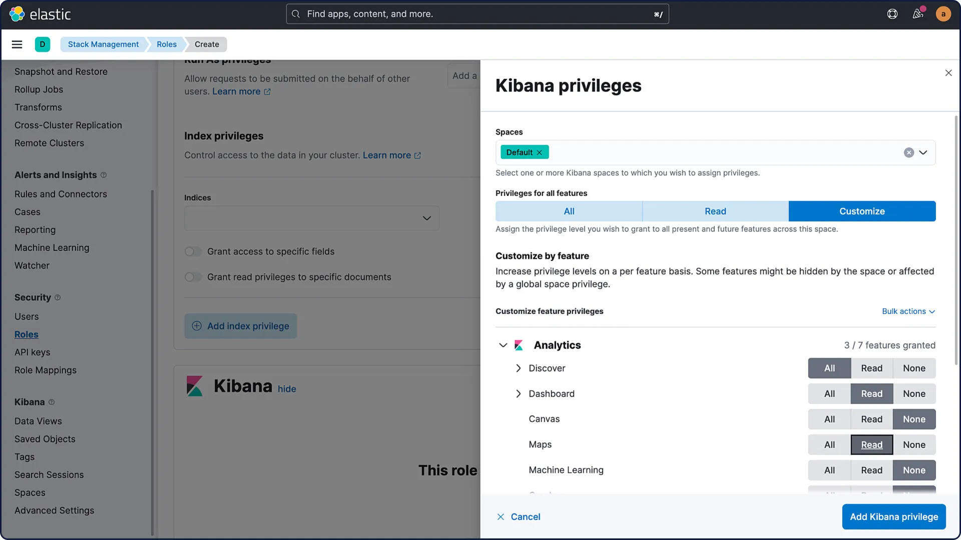Click the Create breadcrumb
The height and width of the screenshot is (540, 961).
point(207,44)
